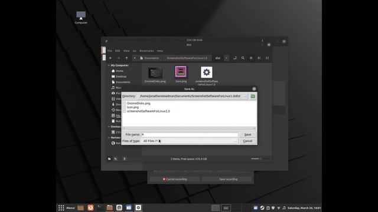Viewport: 378px width, 212px height.
Task: Select Desktop in file manager sidebar
Action: pyautogui.click(x=120, y=77)
